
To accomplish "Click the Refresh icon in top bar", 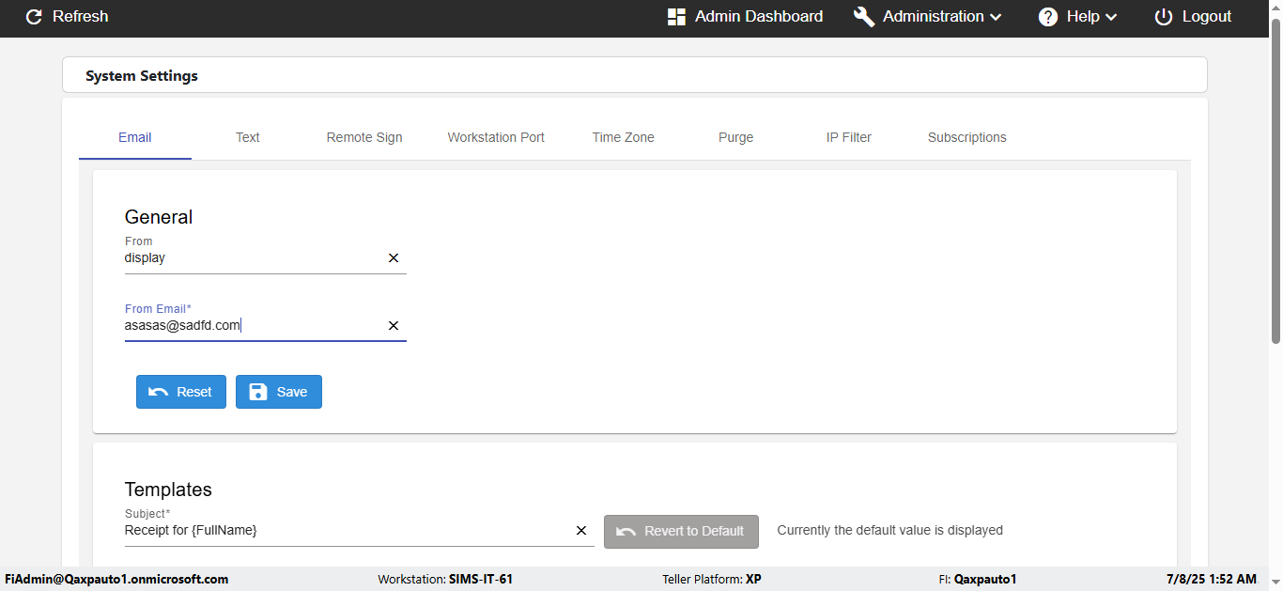I will [x=34, y=17].
